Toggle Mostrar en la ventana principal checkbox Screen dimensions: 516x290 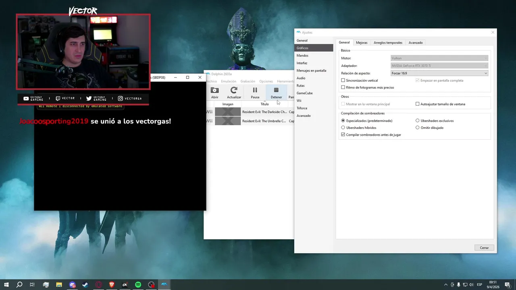click(343, 104)
